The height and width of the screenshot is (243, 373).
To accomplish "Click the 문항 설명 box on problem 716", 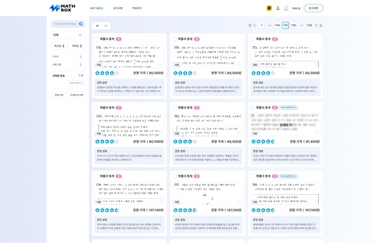I will [x=129, y=88].
